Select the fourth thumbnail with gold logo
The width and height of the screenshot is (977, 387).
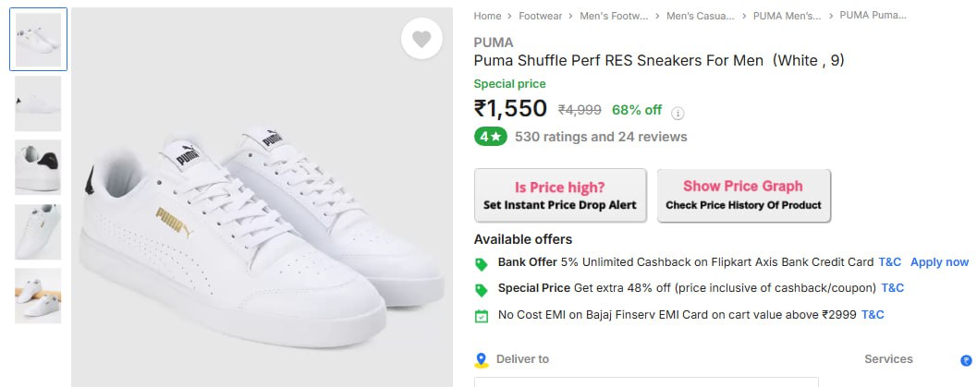pyautogui.click(x=38, y=232)
